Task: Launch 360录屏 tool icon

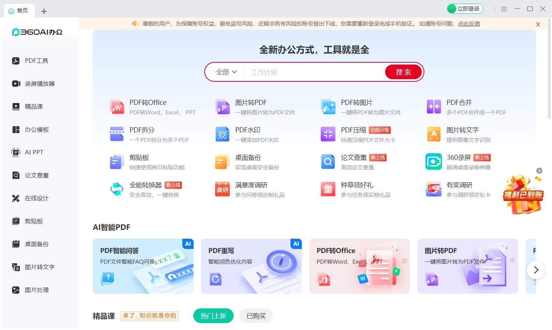Action: tap(434, 162)
